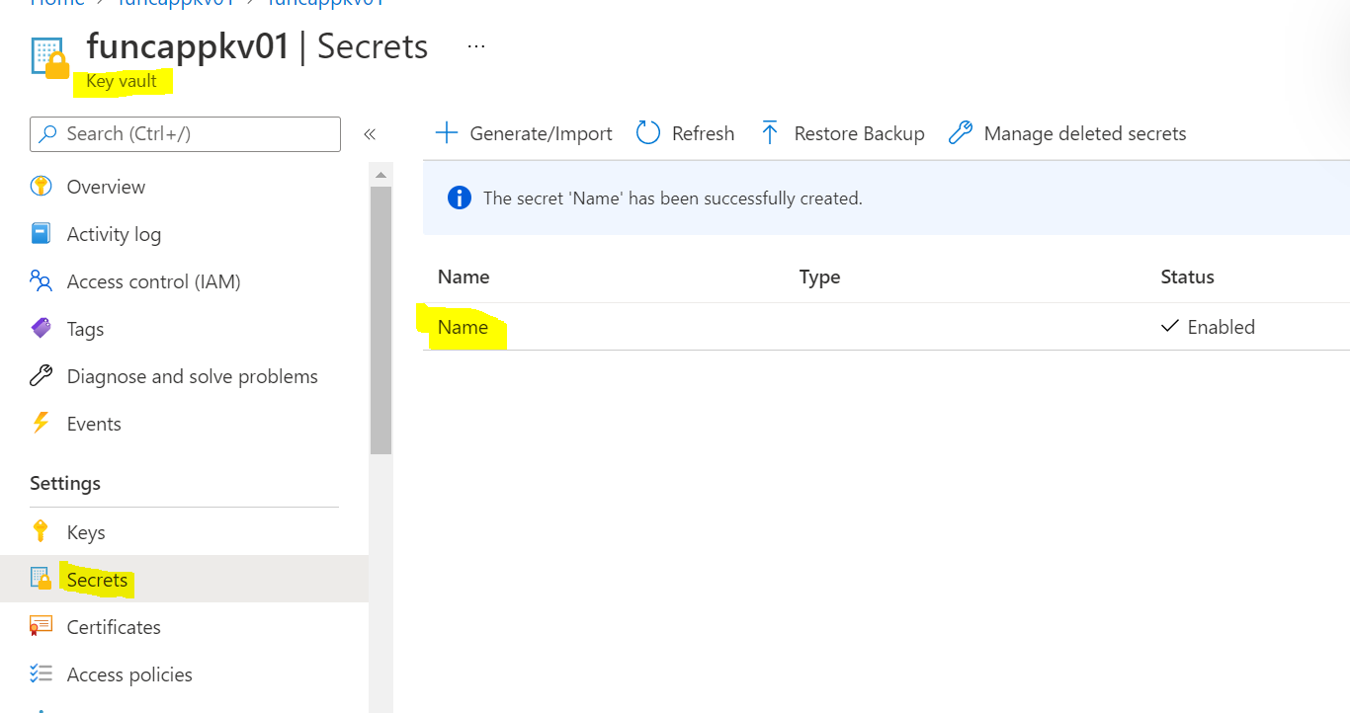Image resolution: width=1350 pixels, height=713 pixels.
Task: Click the Settings section heading
Action: [x=65, y=483]
